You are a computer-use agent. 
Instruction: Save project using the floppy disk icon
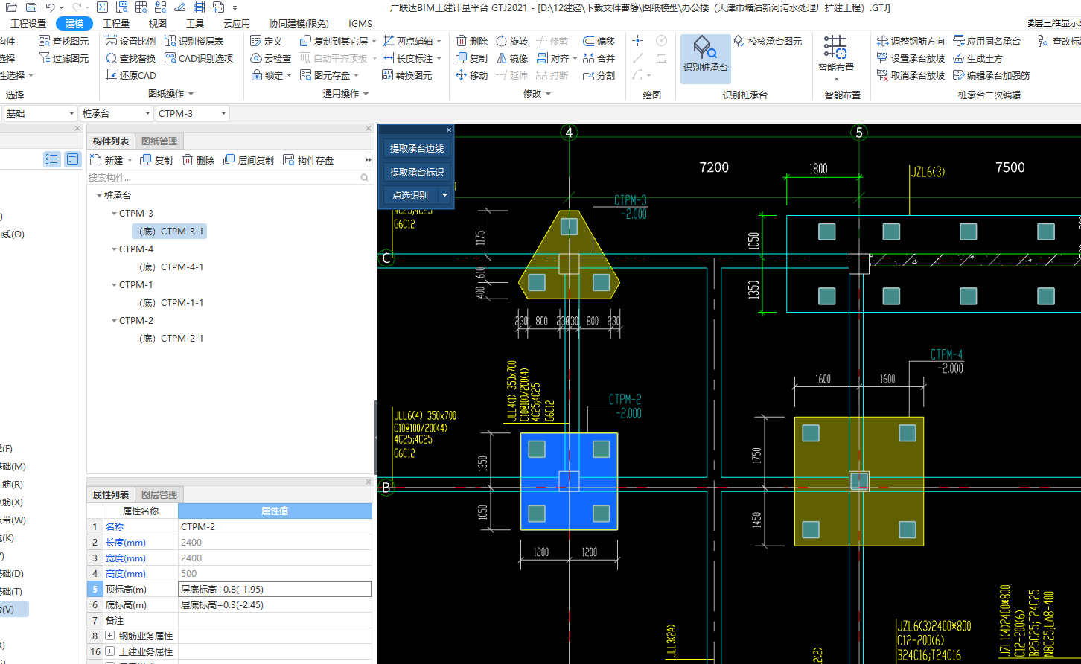pos(31,7)
